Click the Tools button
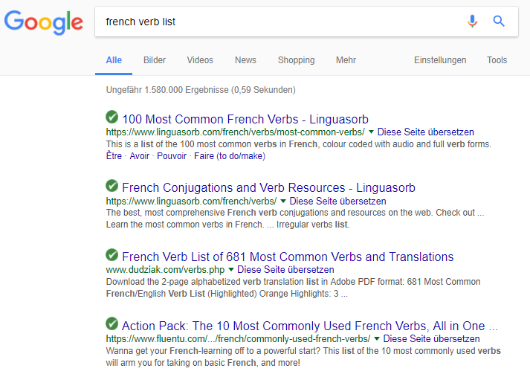 [497, 60]
